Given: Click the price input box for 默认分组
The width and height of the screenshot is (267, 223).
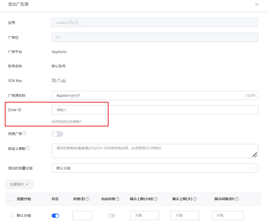Looking at the screenshot, I should point(82,215).
